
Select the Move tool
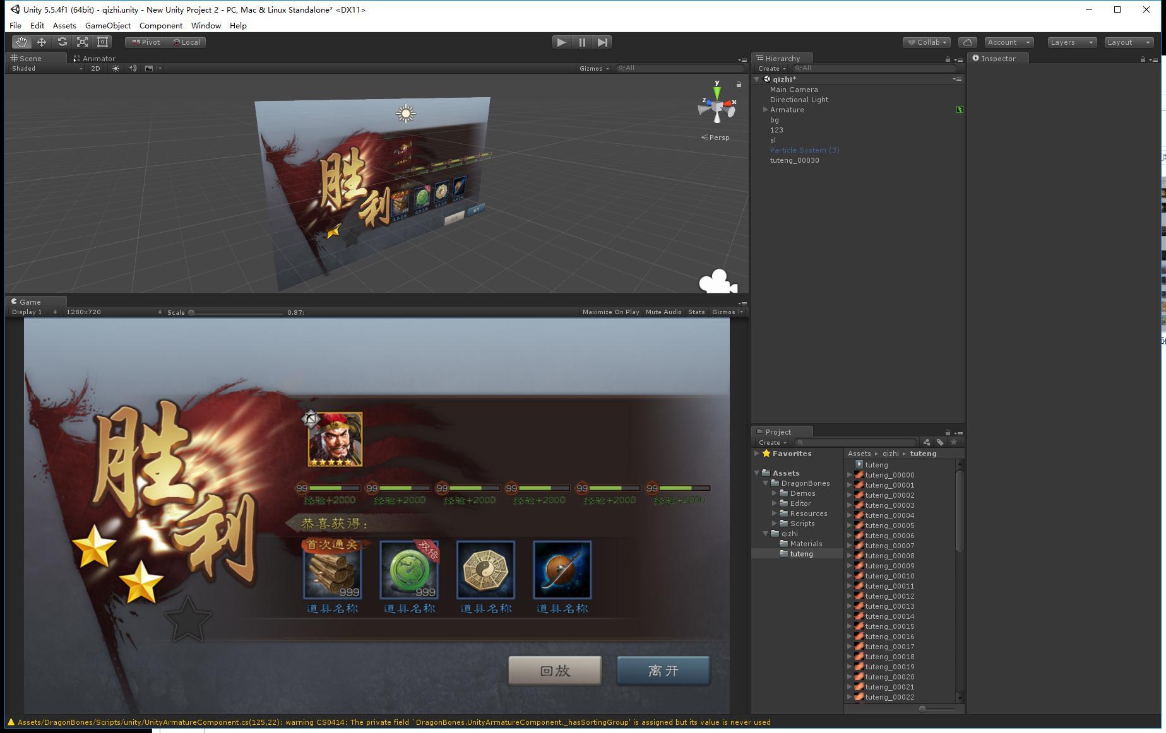[42, 42]
